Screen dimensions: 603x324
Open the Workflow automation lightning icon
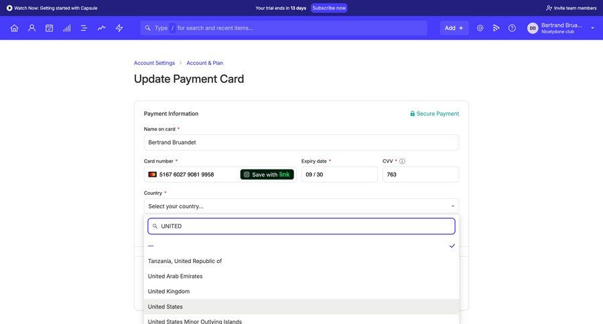coord(119,28)
